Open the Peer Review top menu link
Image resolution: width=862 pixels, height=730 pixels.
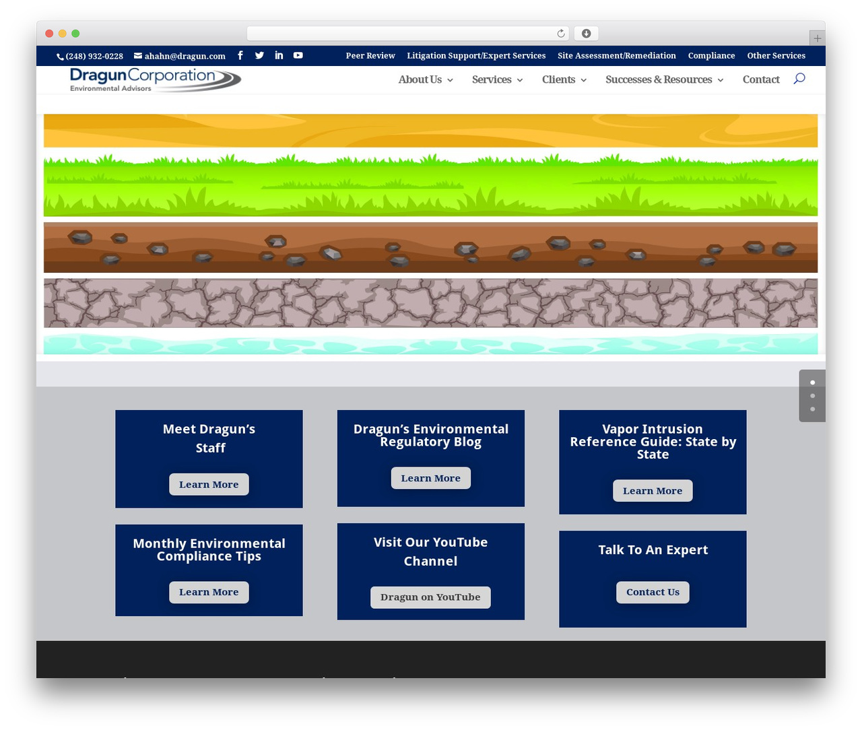[370, 56]
